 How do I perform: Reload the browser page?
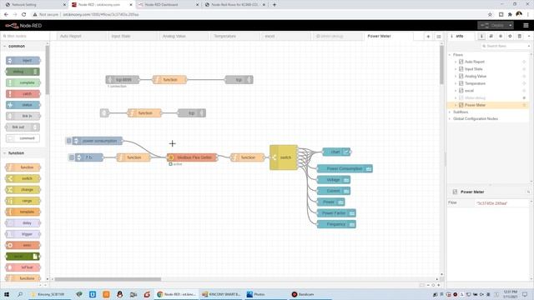pyautogui.click(x=24, y=15)
